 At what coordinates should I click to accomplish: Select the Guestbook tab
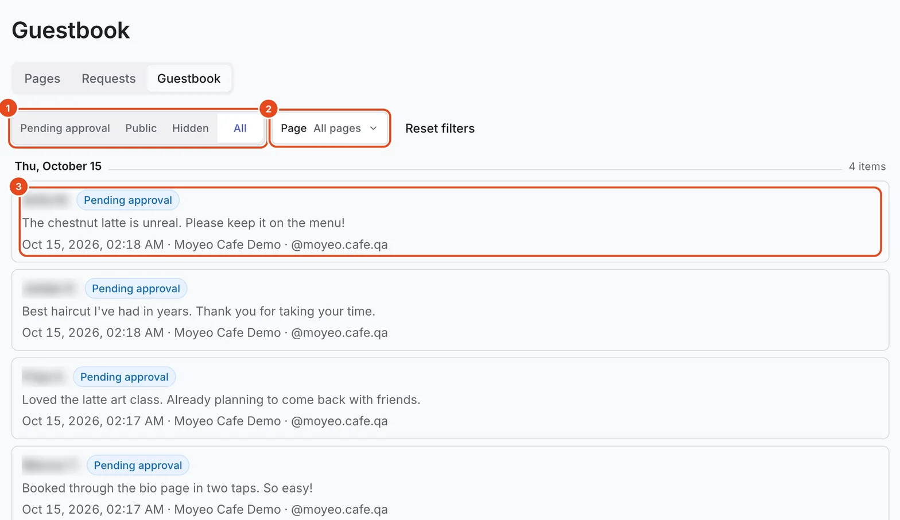point(189,79)
